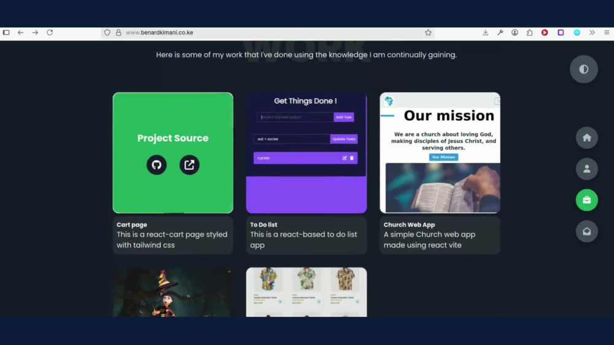Click the Add Task button in preview
This screenshot has width=614, height=345.
344,117
